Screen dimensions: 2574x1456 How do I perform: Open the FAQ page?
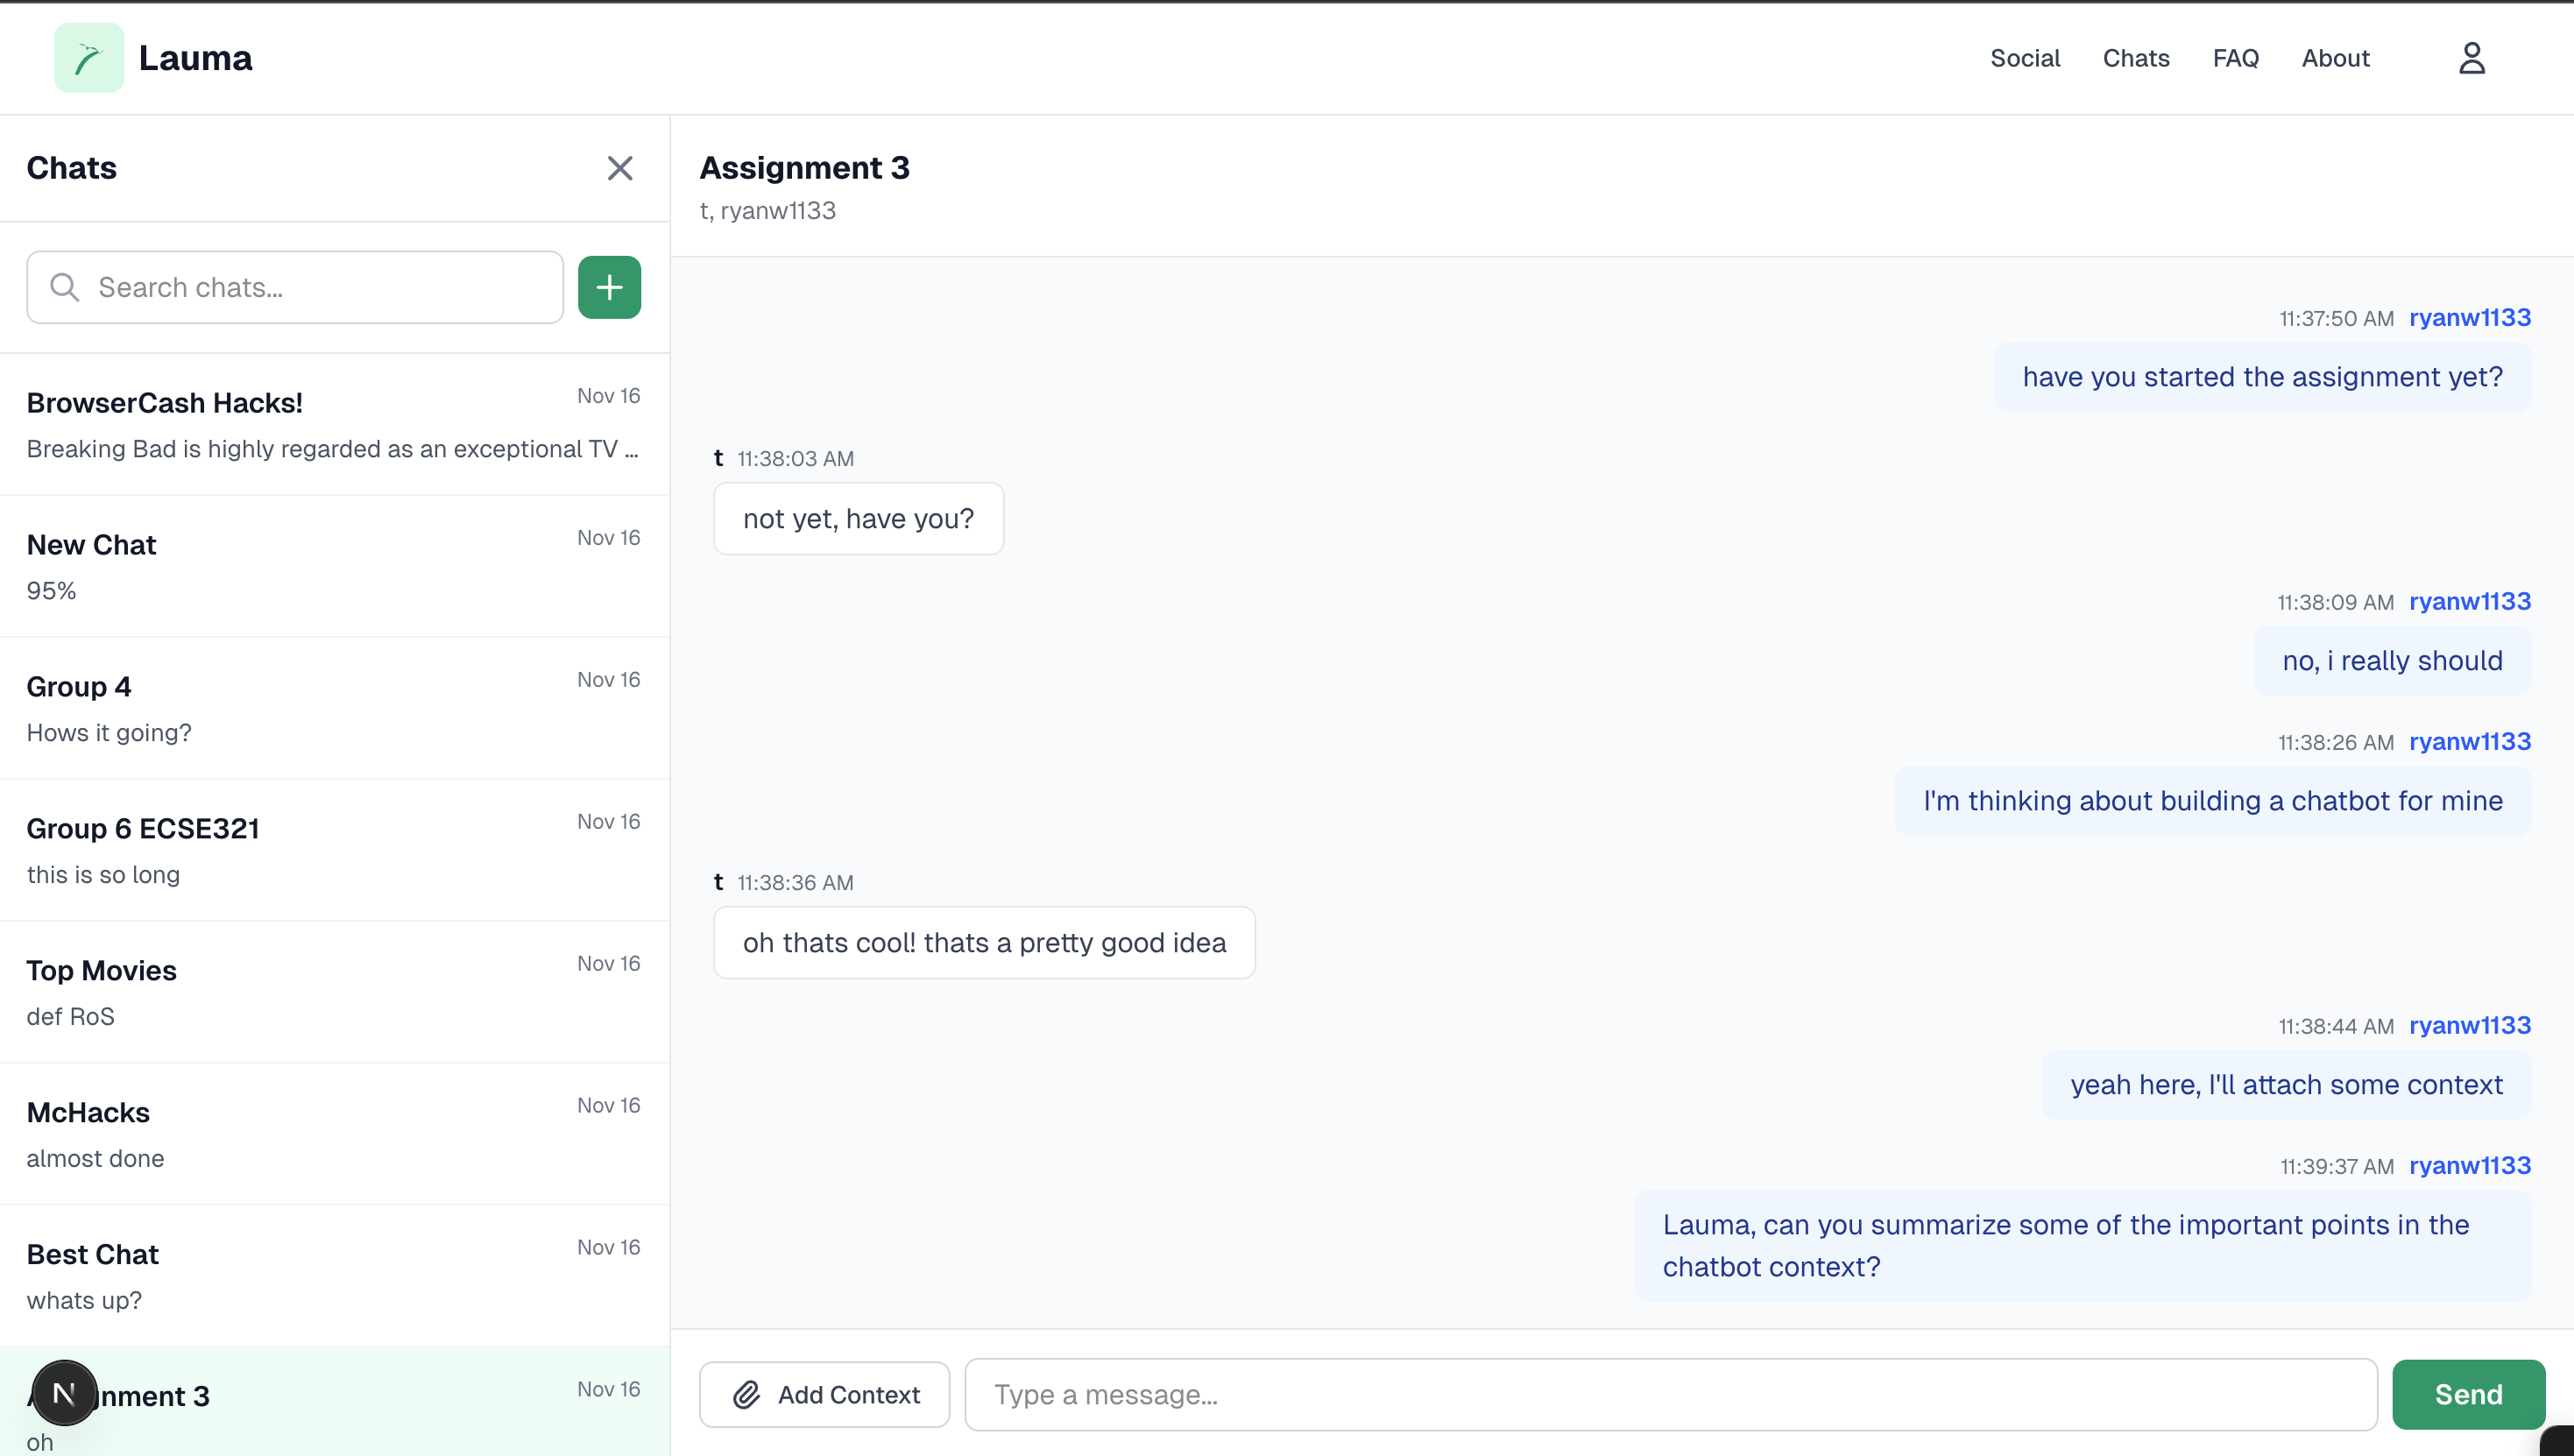point(2235,58)
